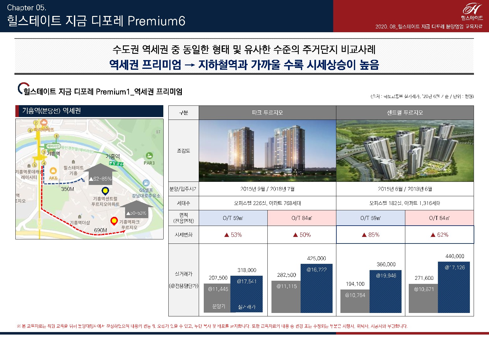This screenshot has height=338, width=489.
Task: Click the 360,000 value above the bar
Action: 386,264
